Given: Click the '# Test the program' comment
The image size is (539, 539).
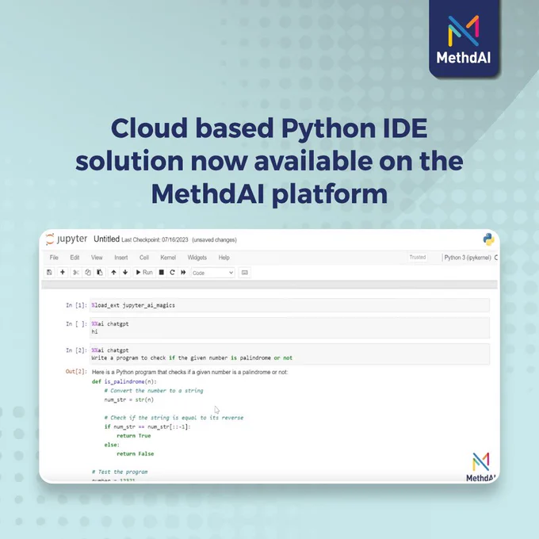Looking at the screenshot, I should tap(120, 472).
